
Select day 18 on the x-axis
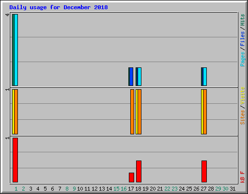pyautogui.click(x=138, y=189)
